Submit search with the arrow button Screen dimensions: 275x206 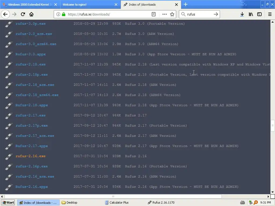click(x=216, y=14)
